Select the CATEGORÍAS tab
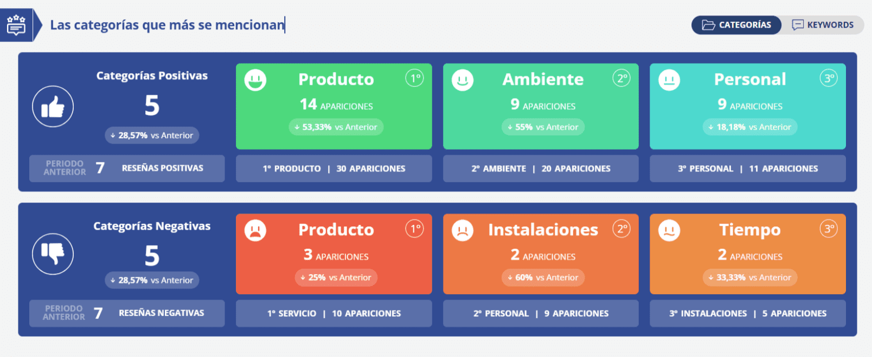872x357 pixels. (736, 24)
